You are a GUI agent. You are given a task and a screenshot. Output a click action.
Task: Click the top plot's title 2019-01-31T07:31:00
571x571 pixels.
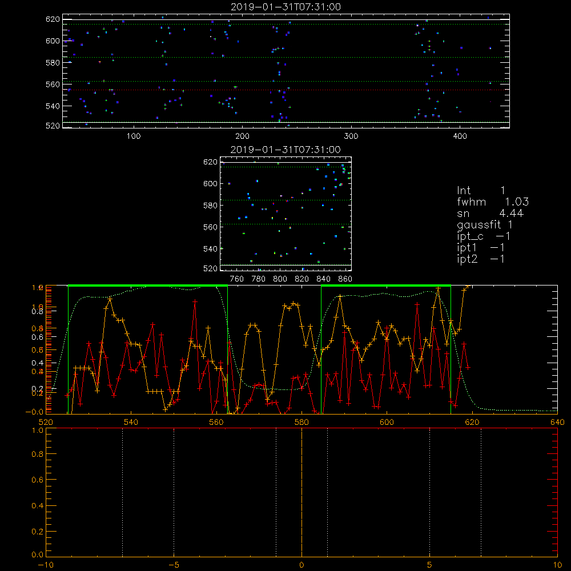(286, 7)
